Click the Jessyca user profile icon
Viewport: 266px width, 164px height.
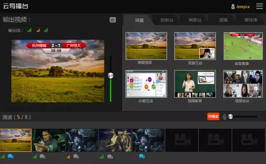point(233,7)
